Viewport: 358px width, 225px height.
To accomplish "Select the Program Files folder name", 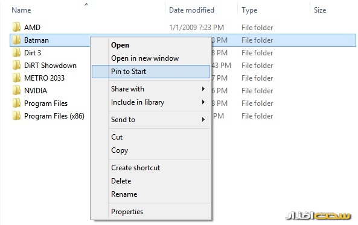I will (x=46, y=103).
